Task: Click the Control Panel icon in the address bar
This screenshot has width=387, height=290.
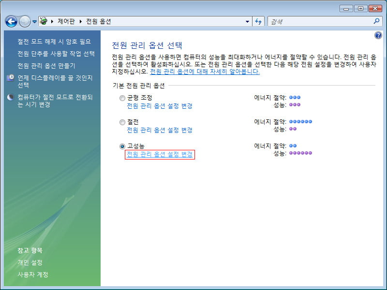Action: [x=43, y=21]
